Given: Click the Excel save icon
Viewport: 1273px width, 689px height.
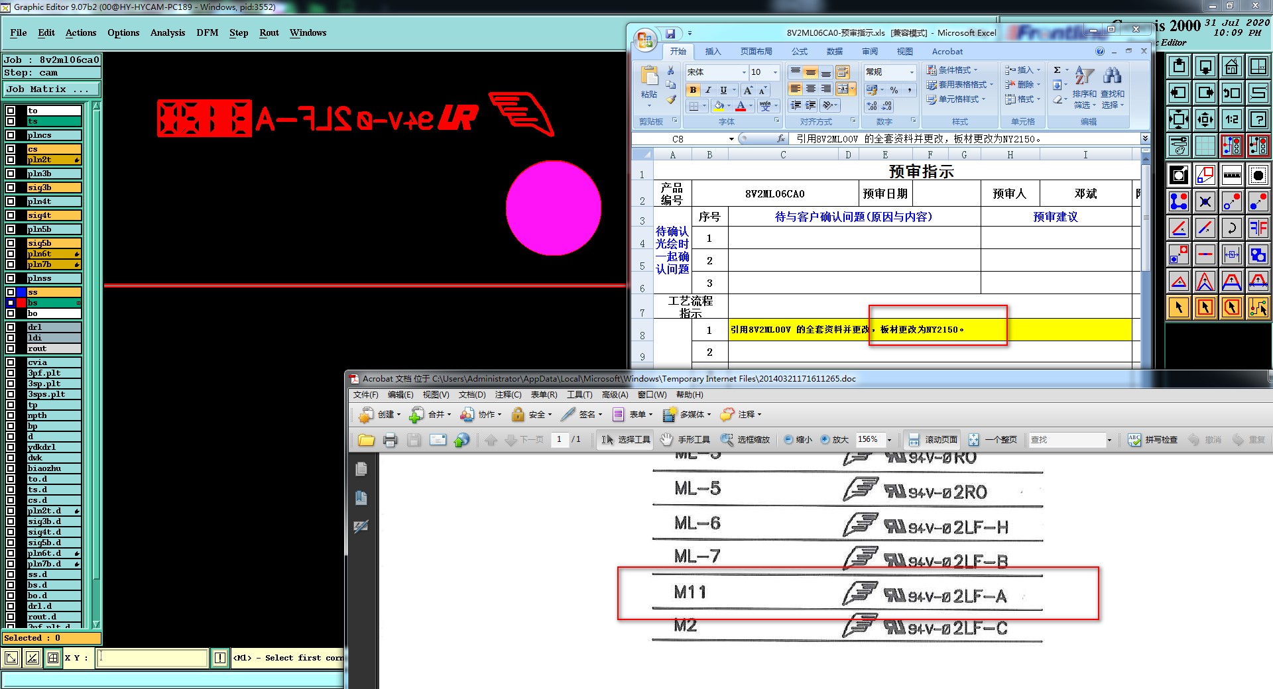Looking at the screenshot, I should pos(670,34).
